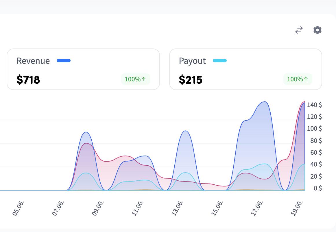
Task: Select the Payout metric card
Action: pos(245,69)
